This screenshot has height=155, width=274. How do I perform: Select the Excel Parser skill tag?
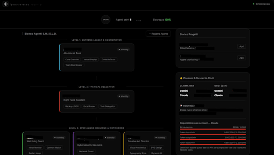point(89,106)
